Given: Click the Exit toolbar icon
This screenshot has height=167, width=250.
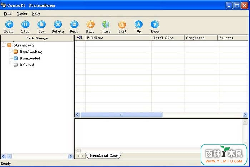Looking at the screenshot, I should (122, 25).
